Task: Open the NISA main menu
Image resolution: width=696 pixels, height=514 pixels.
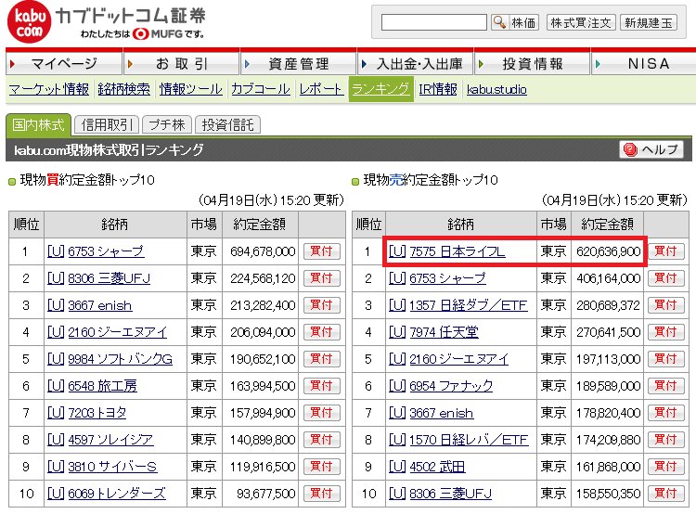Action: 644,63
